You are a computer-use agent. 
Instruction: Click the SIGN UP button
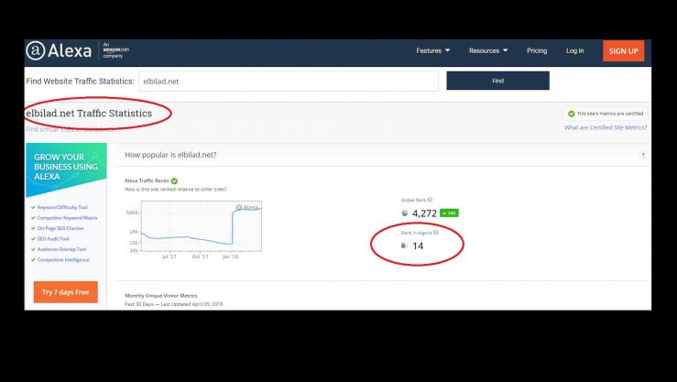[x=624, y=51]
